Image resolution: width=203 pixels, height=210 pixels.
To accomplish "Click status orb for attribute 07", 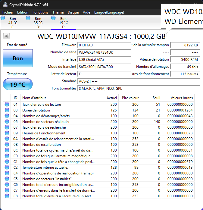I will (x=7, y=127).
